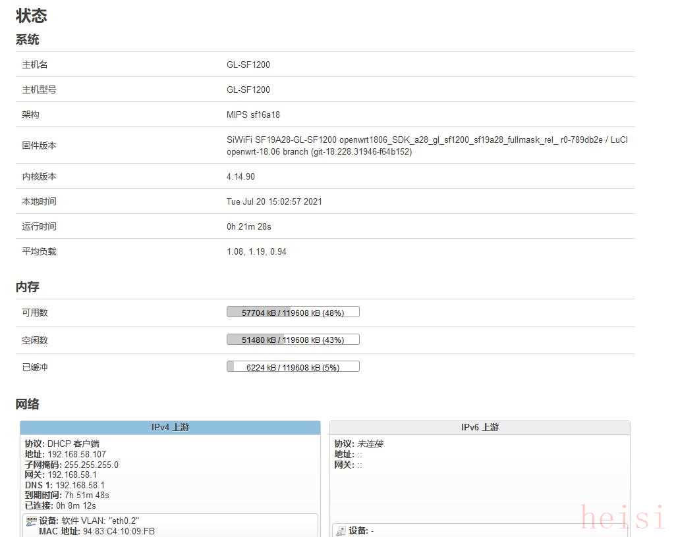This screenshot has width=676, height=537.
Task: Click the uptime value 0h 21m 28s
Action: [x=249, y=226]
